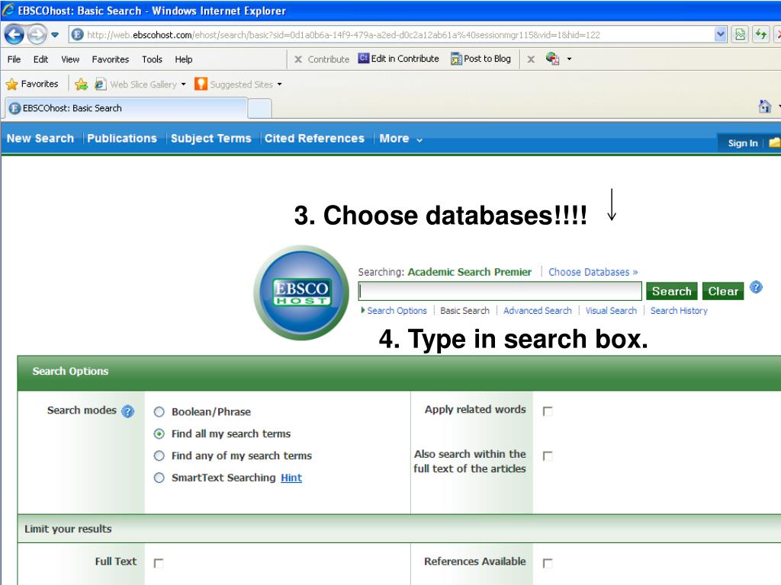Open the Cited References page
This screenshot has width=781, height=585.
314,139
